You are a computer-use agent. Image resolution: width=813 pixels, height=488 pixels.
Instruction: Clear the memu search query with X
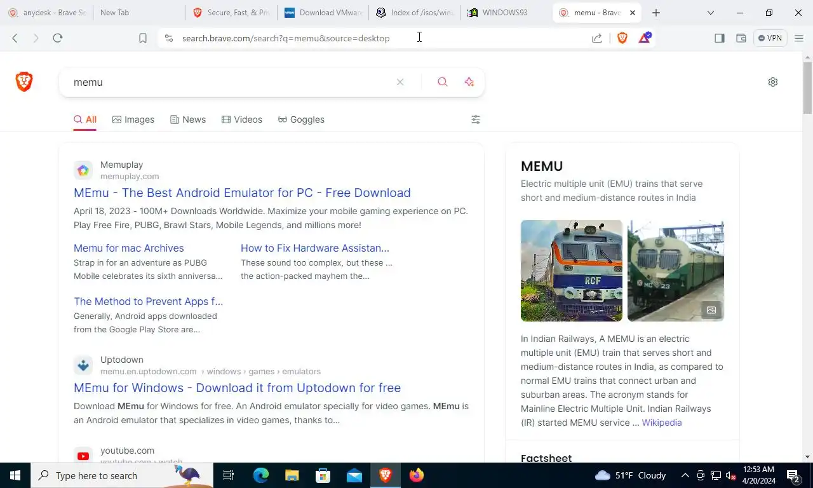point(400,82)
